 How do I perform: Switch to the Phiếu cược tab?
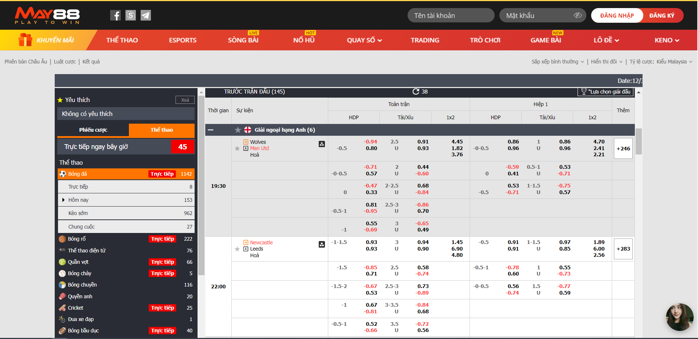(x=93, y=130)
